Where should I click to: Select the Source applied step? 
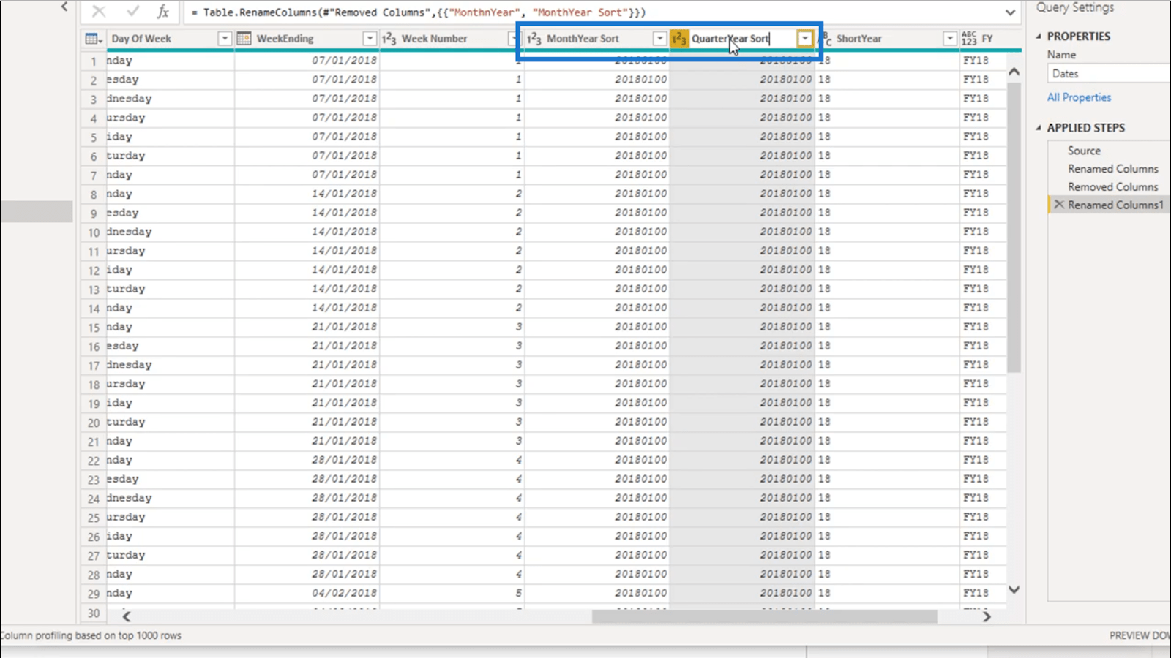pyautogui.click(x=1084, y=151)
